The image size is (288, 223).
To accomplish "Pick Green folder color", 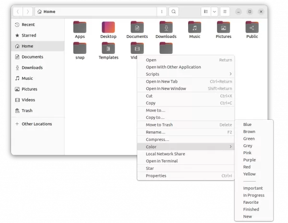I will coord(254,138).
